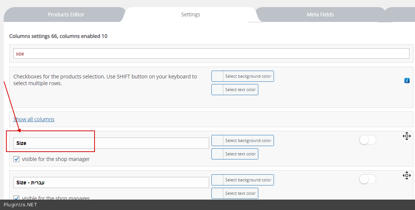Focus the Size column title field

[111, 143]
